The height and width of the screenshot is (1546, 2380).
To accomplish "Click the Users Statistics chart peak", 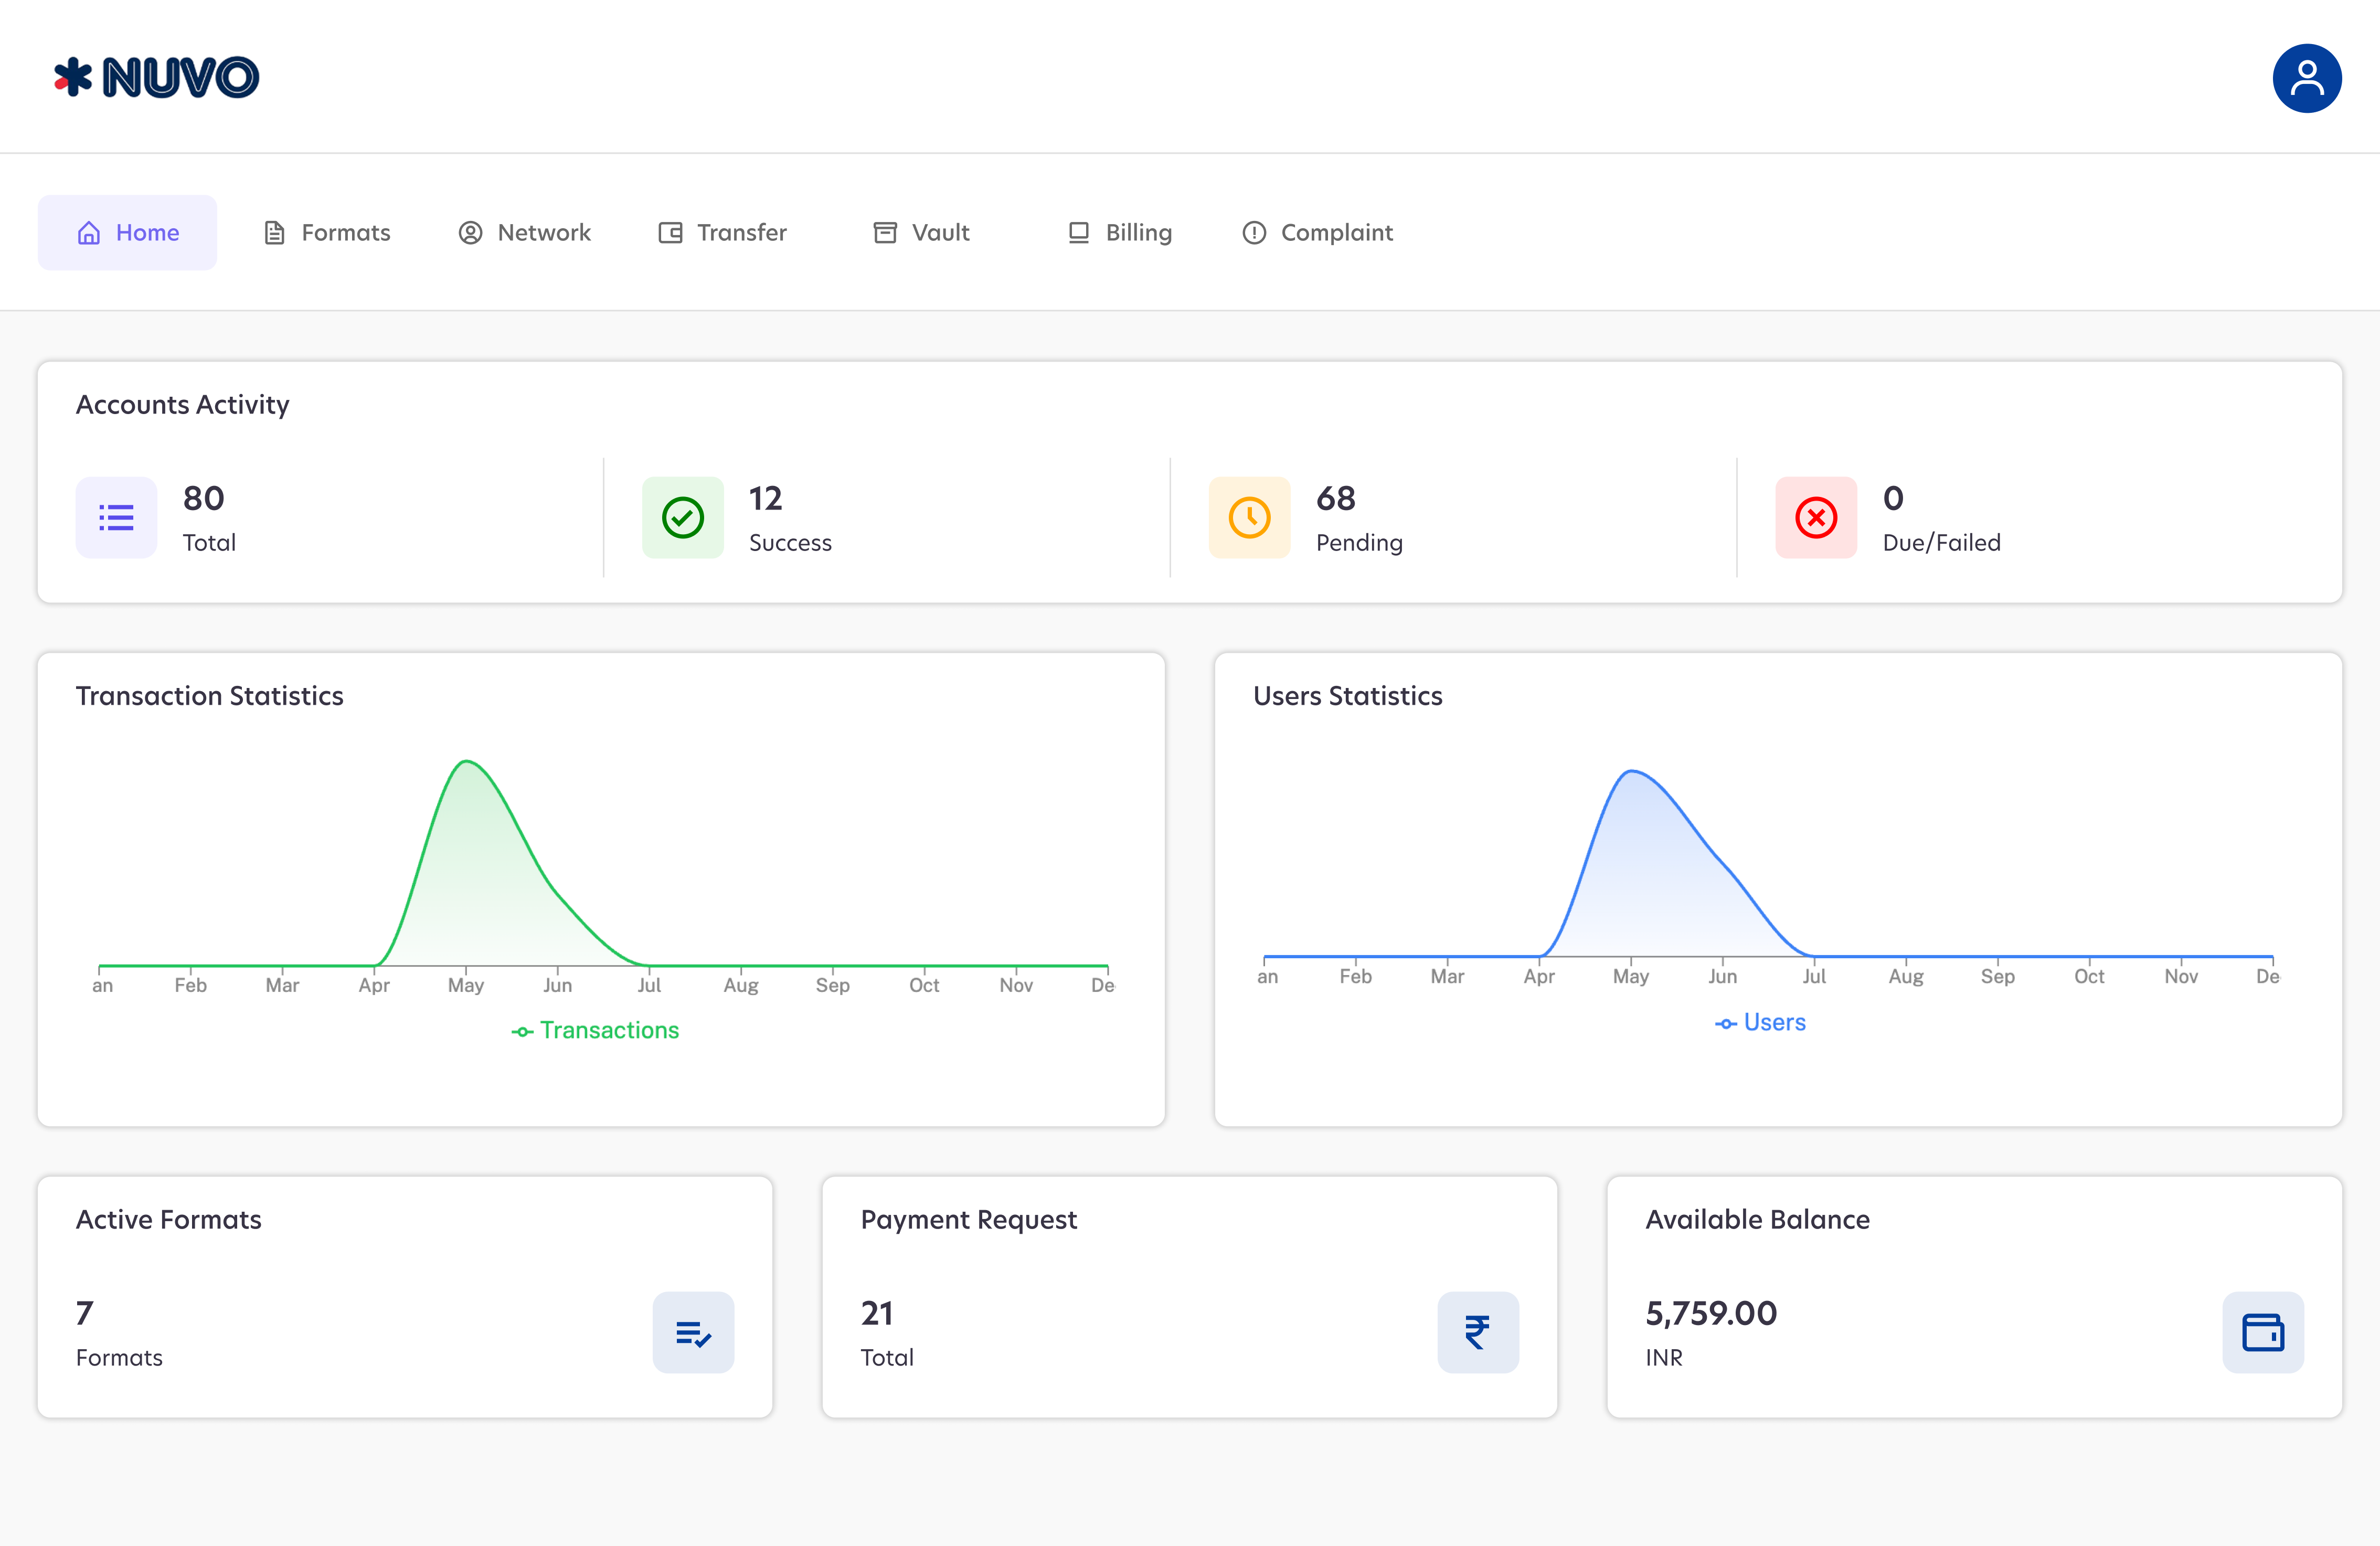I will tap(1631, 772).
